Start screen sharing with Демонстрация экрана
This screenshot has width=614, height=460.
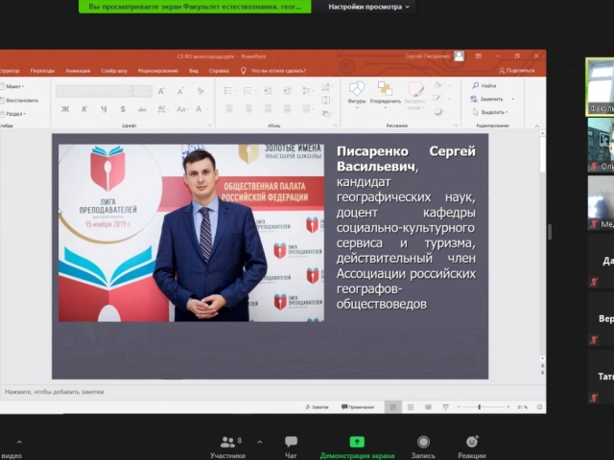357,447
